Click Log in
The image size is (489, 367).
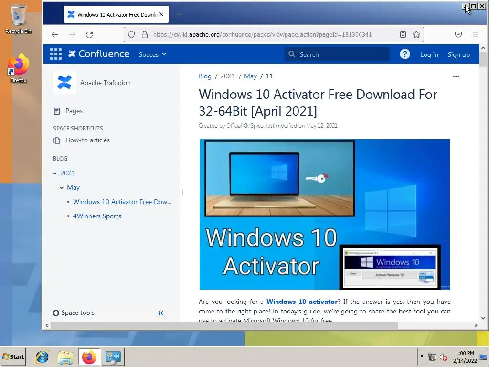[x=429, y=54]
